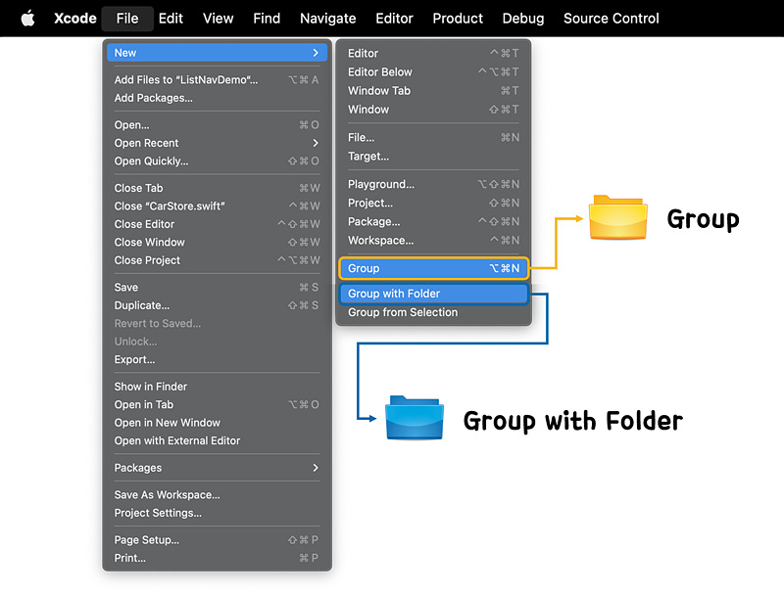Open the Apple menu icon
The image size is (784, 596).
pos(28,19)
